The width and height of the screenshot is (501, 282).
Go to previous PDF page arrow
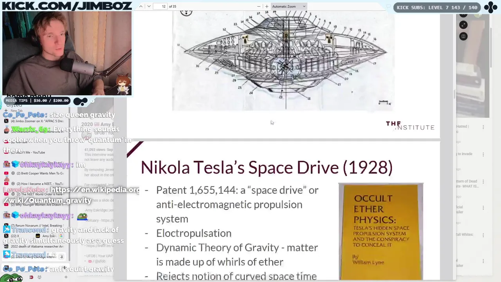pos(141,6)
